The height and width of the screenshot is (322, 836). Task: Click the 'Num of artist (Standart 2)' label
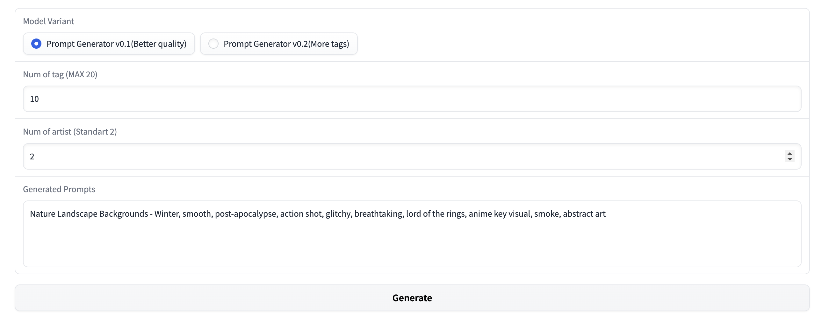tap(70, 132)
